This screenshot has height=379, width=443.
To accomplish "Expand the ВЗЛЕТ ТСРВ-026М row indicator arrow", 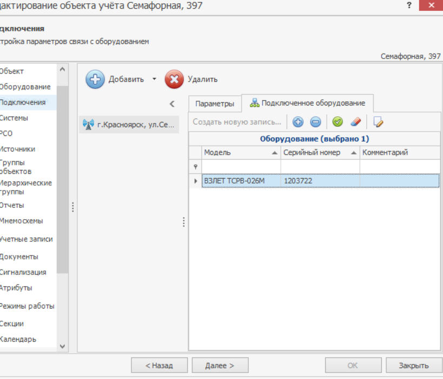I will [195, 181].
